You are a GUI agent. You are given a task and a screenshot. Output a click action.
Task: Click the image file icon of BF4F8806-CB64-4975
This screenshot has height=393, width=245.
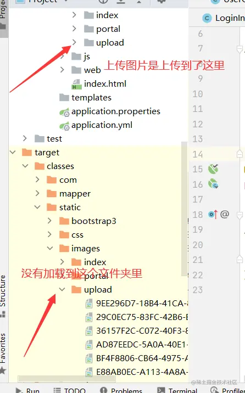[x=89, y=358]
